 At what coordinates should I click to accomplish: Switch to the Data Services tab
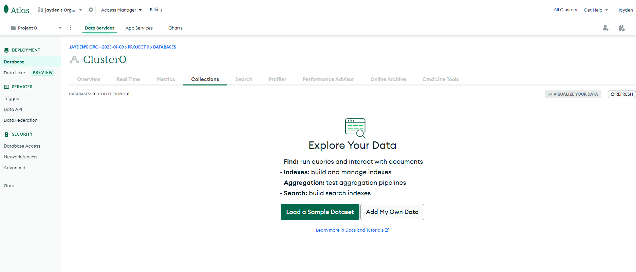click(100, 28)
